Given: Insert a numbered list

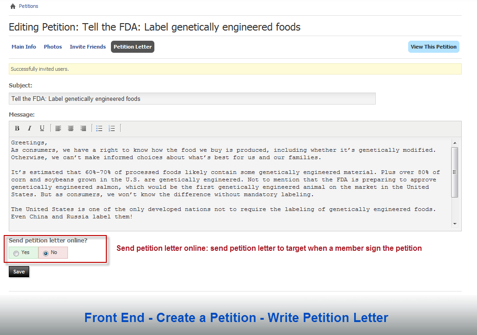Looking at the screenshot, I should tap(112, 129).
